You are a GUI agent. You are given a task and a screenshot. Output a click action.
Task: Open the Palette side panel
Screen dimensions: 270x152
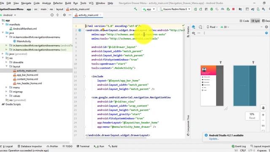click(188, 32)
